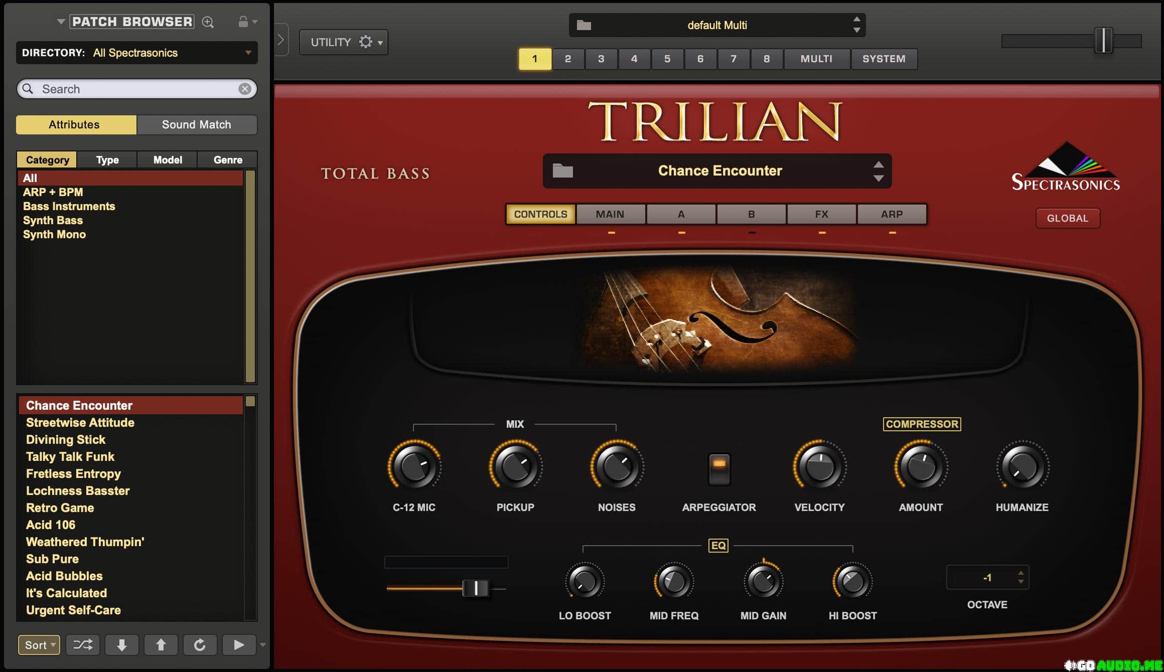Click the Utility gear icon
Image resolution: width=1164 pixels, height=672 pixels.
click(366, 42)
